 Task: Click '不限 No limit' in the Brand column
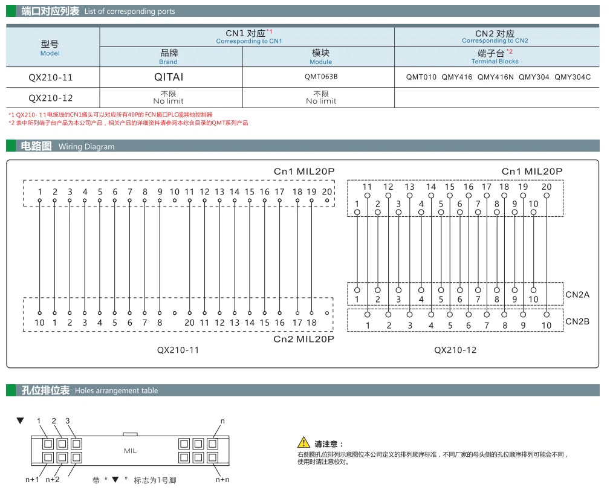pos(169,97)
